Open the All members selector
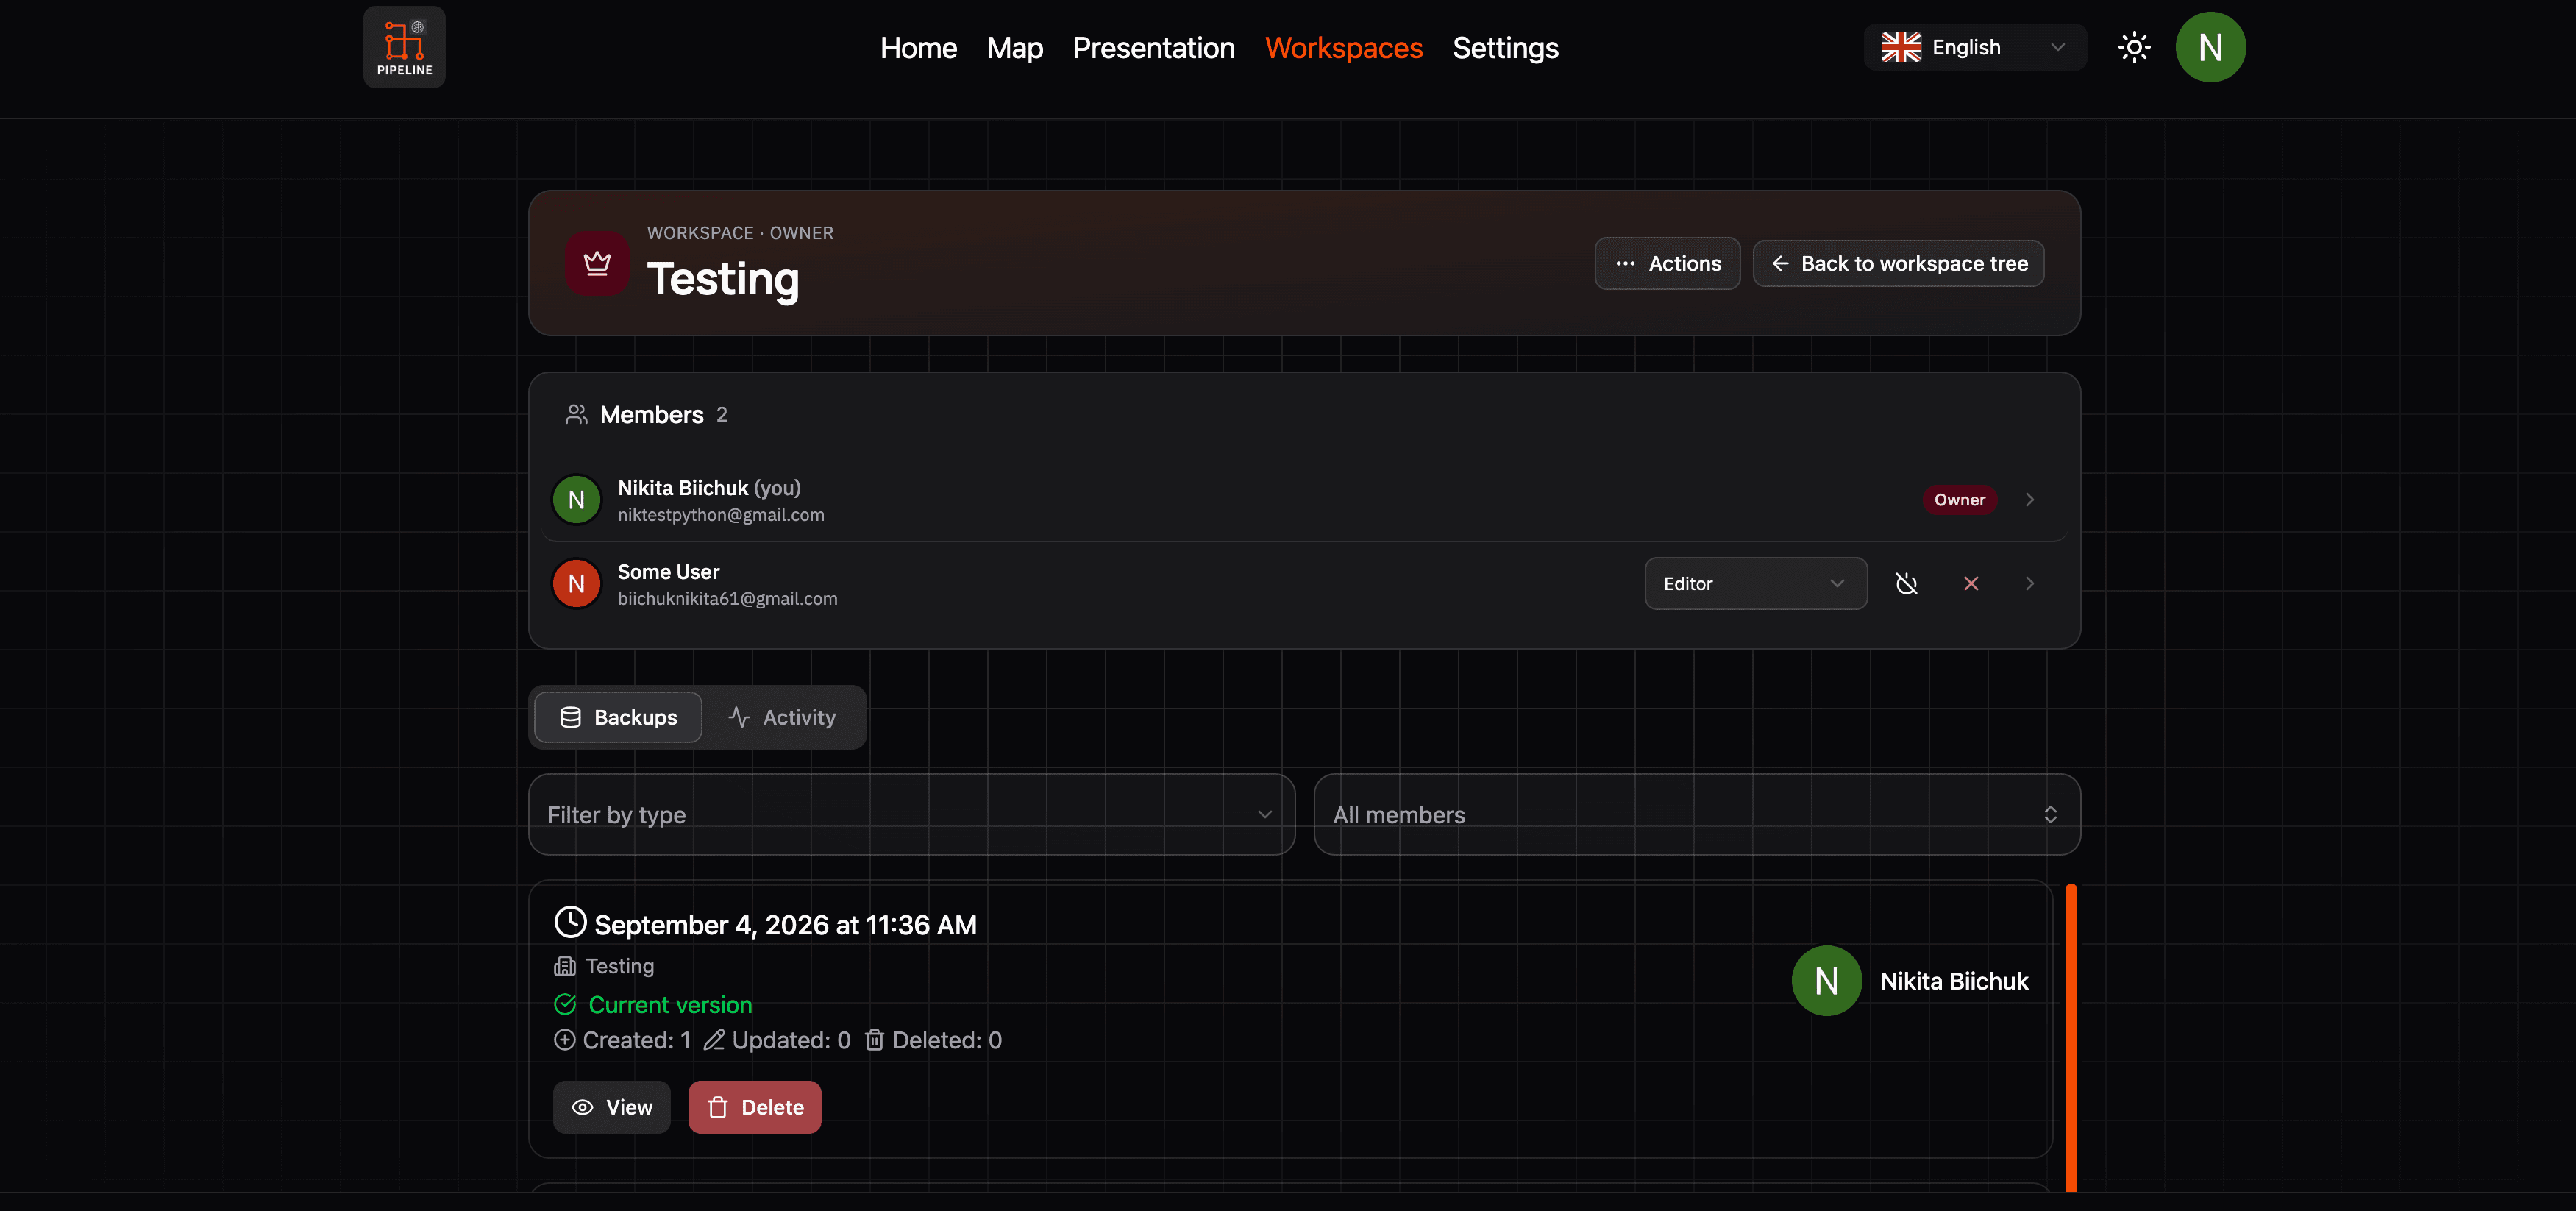Screen dimensions: 2576x1211 tap(1696, 814)
